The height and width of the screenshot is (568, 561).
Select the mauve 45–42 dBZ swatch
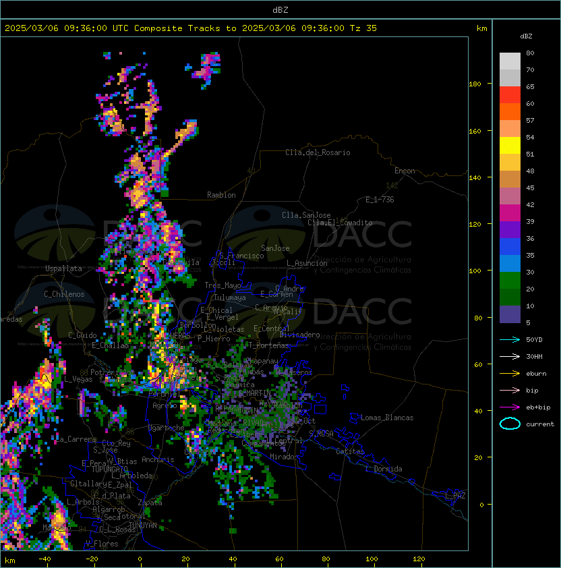tap(510, 196)
